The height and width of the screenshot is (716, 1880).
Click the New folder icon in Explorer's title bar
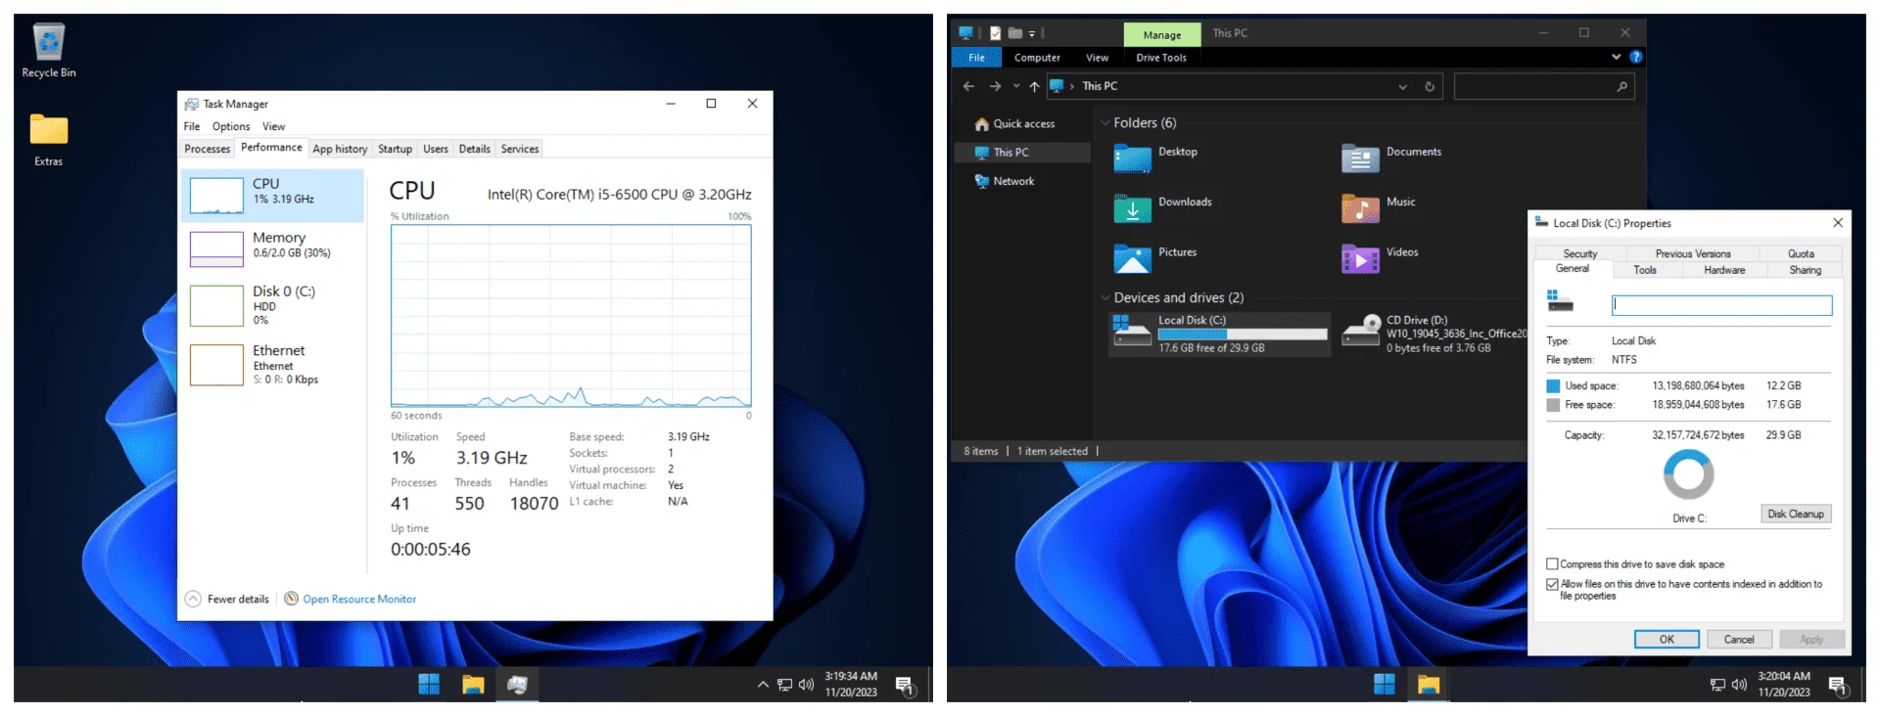click(1015, 33)
